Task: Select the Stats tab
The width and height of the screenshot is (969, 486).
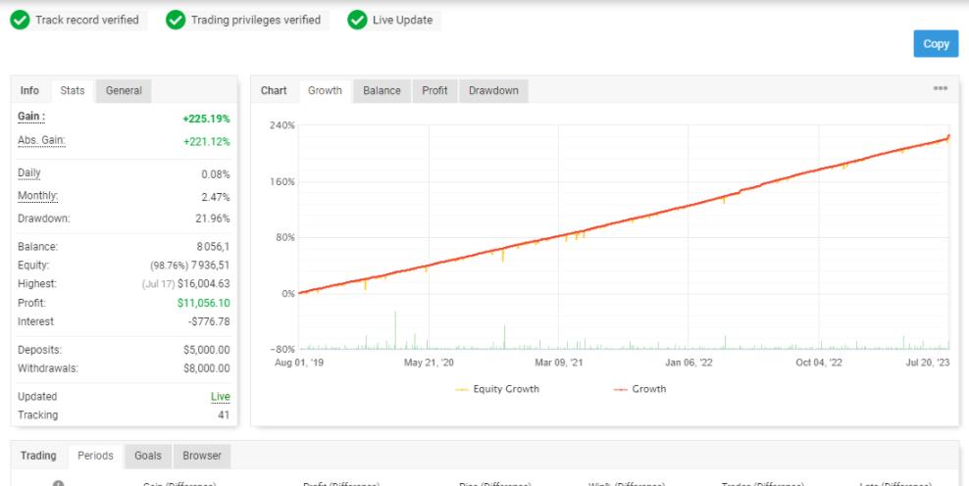Action: click(x=73, y=91)
